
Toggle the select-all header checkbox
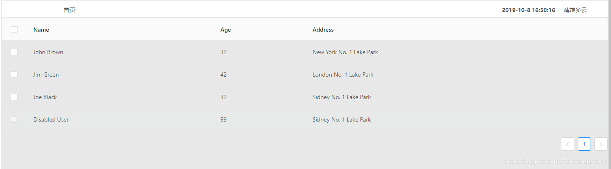pos(14,30)
